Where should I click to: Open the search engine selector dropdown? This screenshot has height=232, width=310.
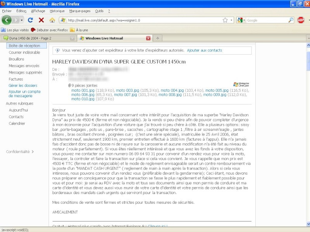[244, 20]
